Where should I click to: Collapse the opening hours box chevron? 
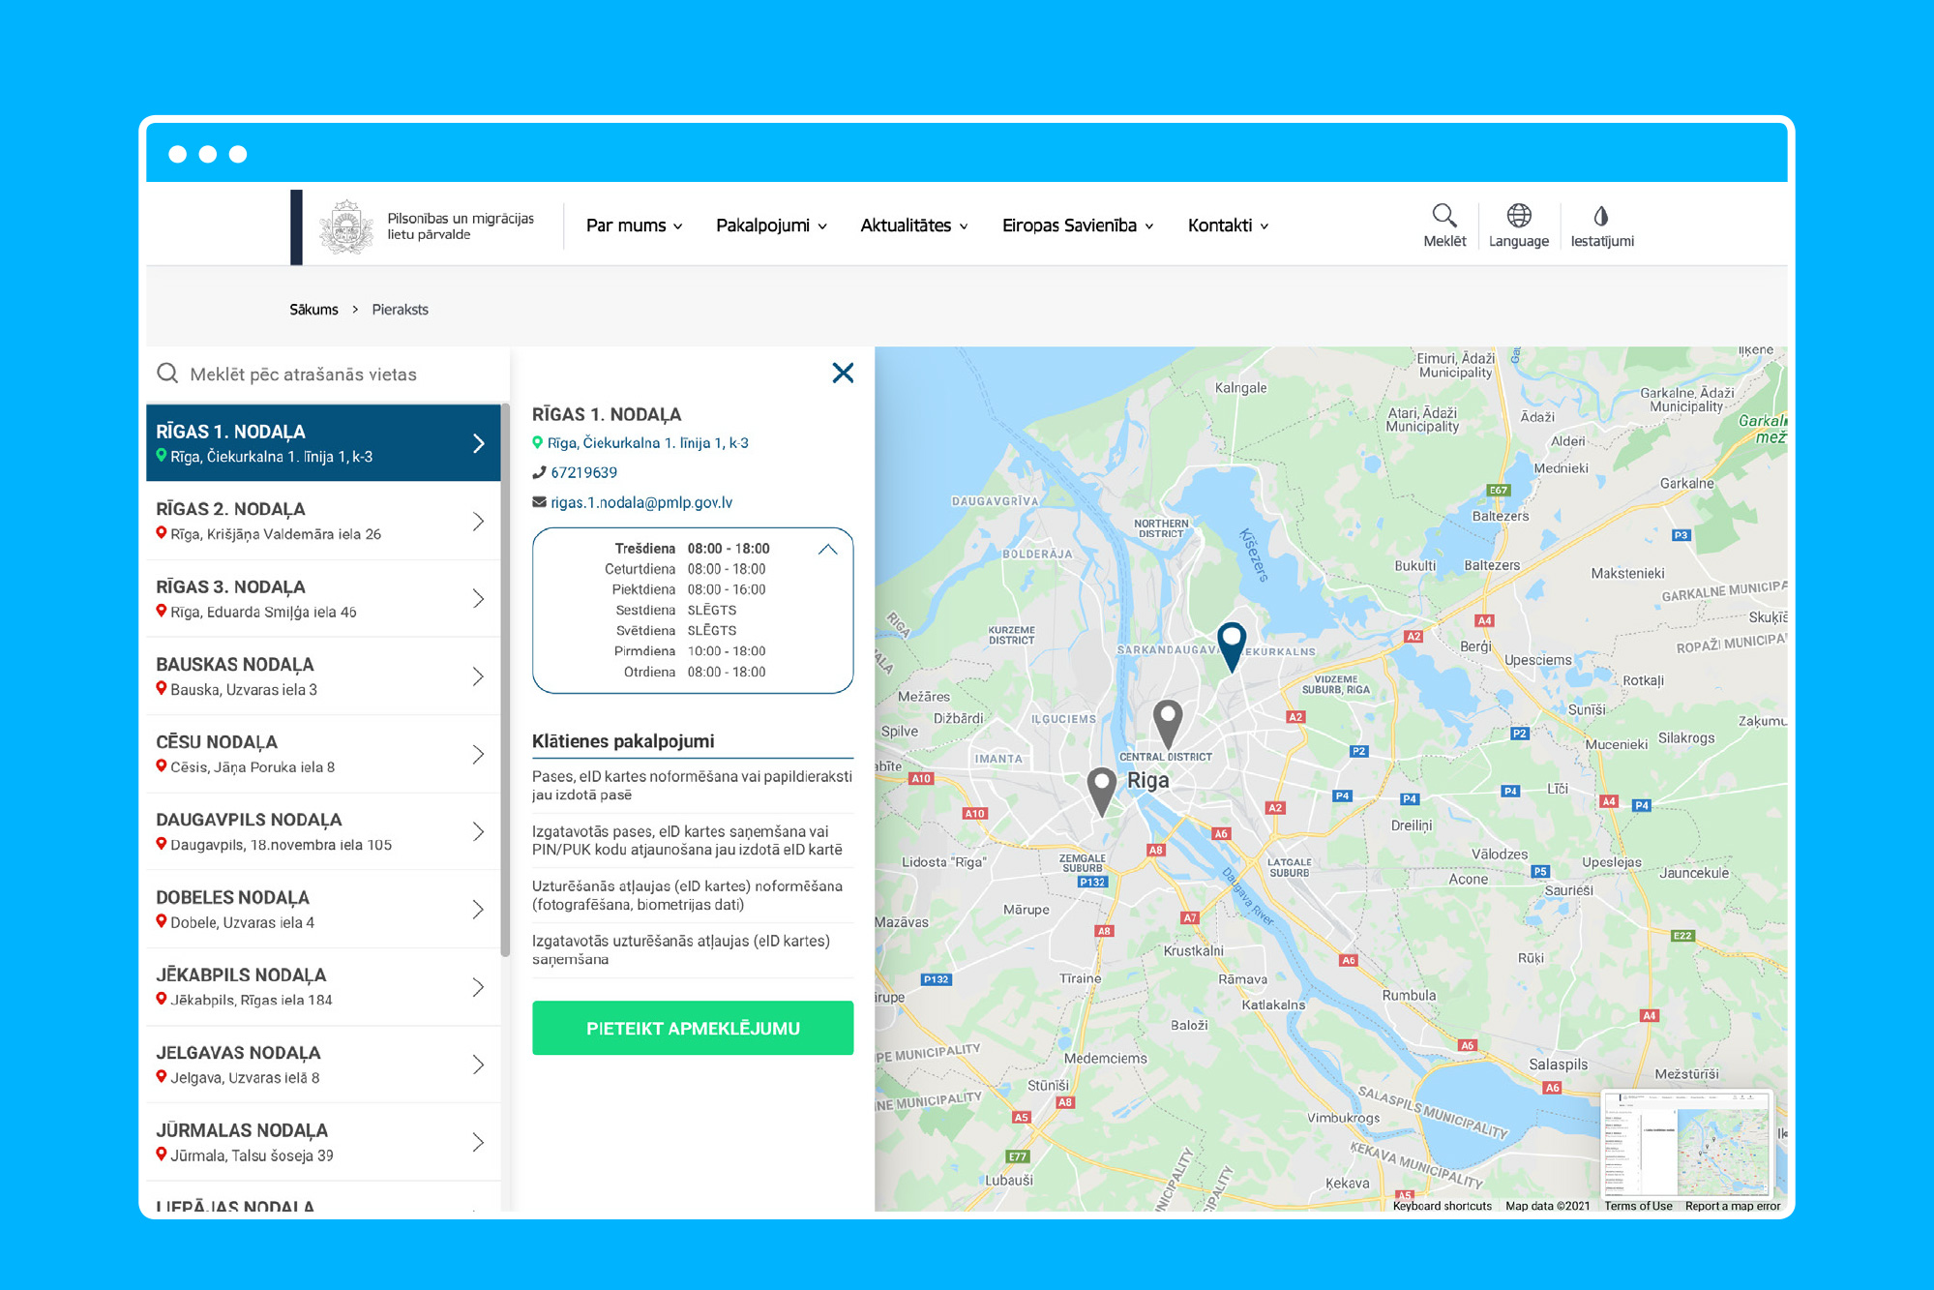tap(827, 549)
